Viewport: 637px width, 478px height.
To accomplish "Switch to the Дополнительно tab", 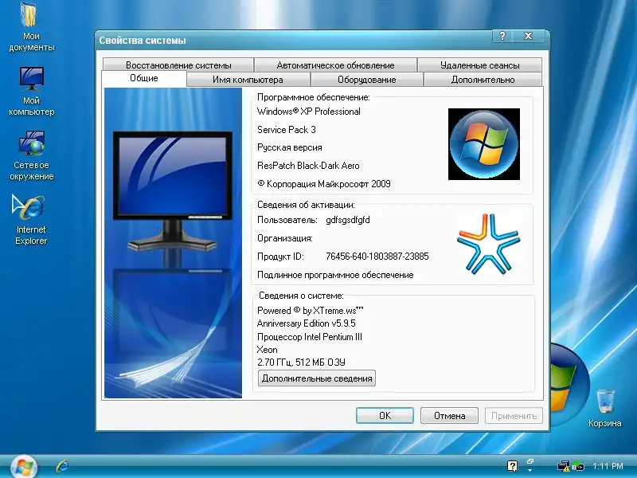I will point(483,80).
